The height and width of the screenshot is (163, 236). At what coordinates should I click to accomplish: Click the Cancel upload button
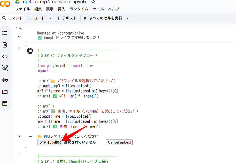coord(119,142)
